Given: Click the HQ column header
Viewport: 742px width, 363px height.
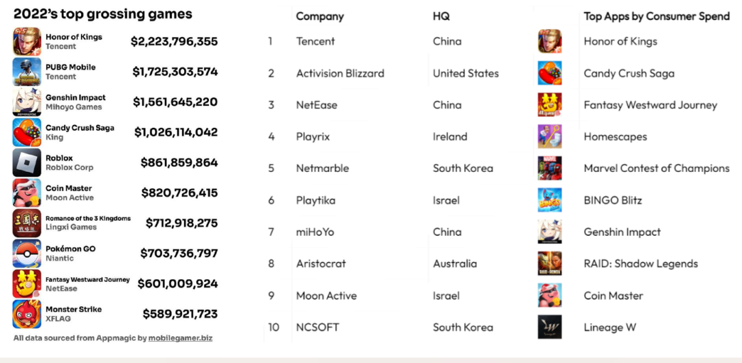Looking at the screenshot, I should pos(441,16).
